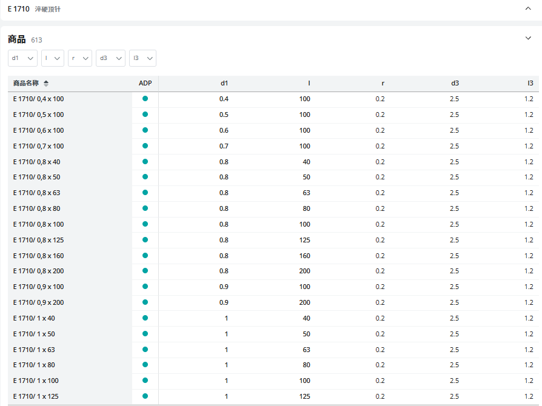Select product E 1710/ 1 x 40
The image size is (542, 406).
click(x=34, y=318)
